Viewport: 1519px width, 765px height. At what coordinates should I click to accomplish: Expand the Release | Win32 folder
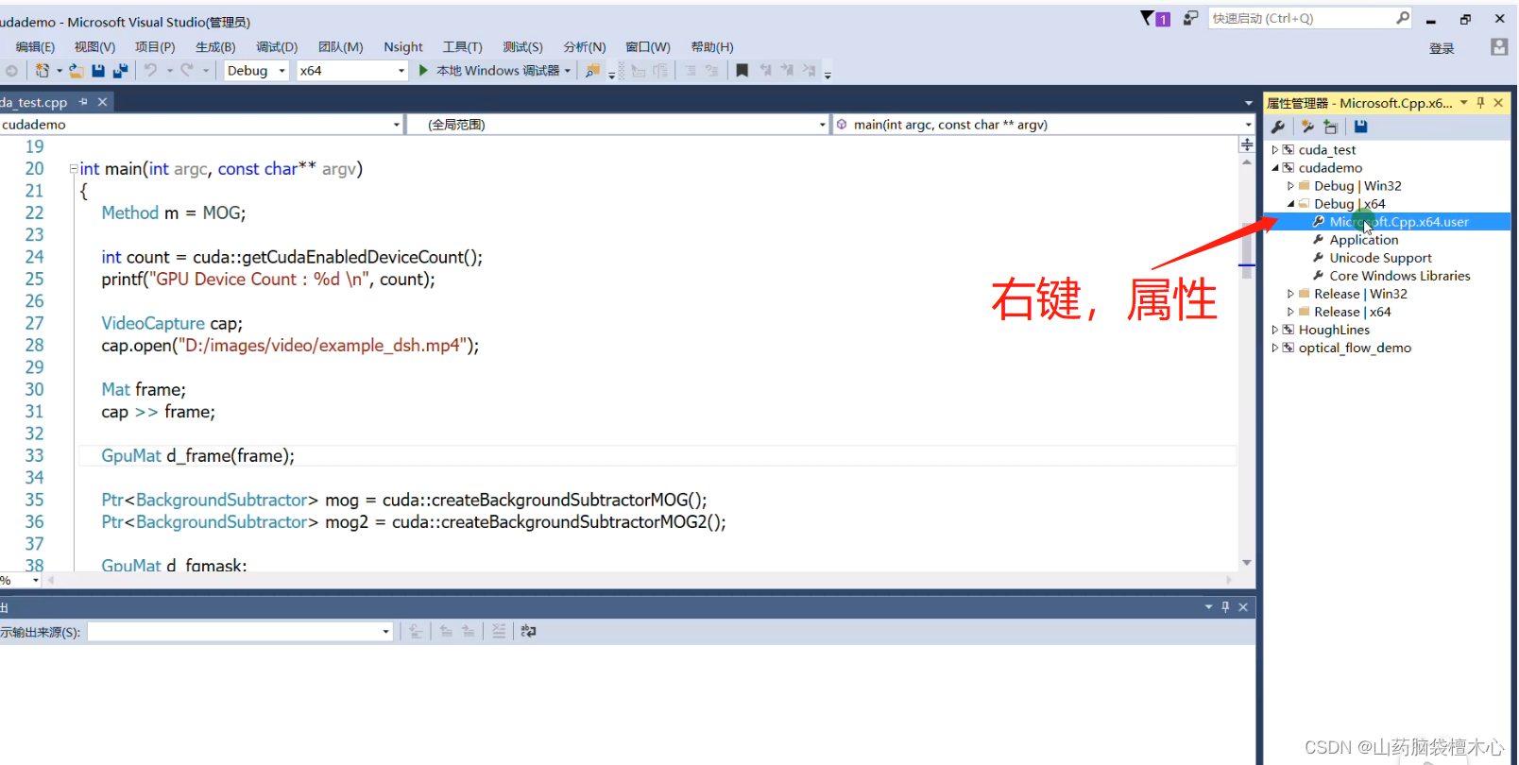click(x=1290, y=294)
